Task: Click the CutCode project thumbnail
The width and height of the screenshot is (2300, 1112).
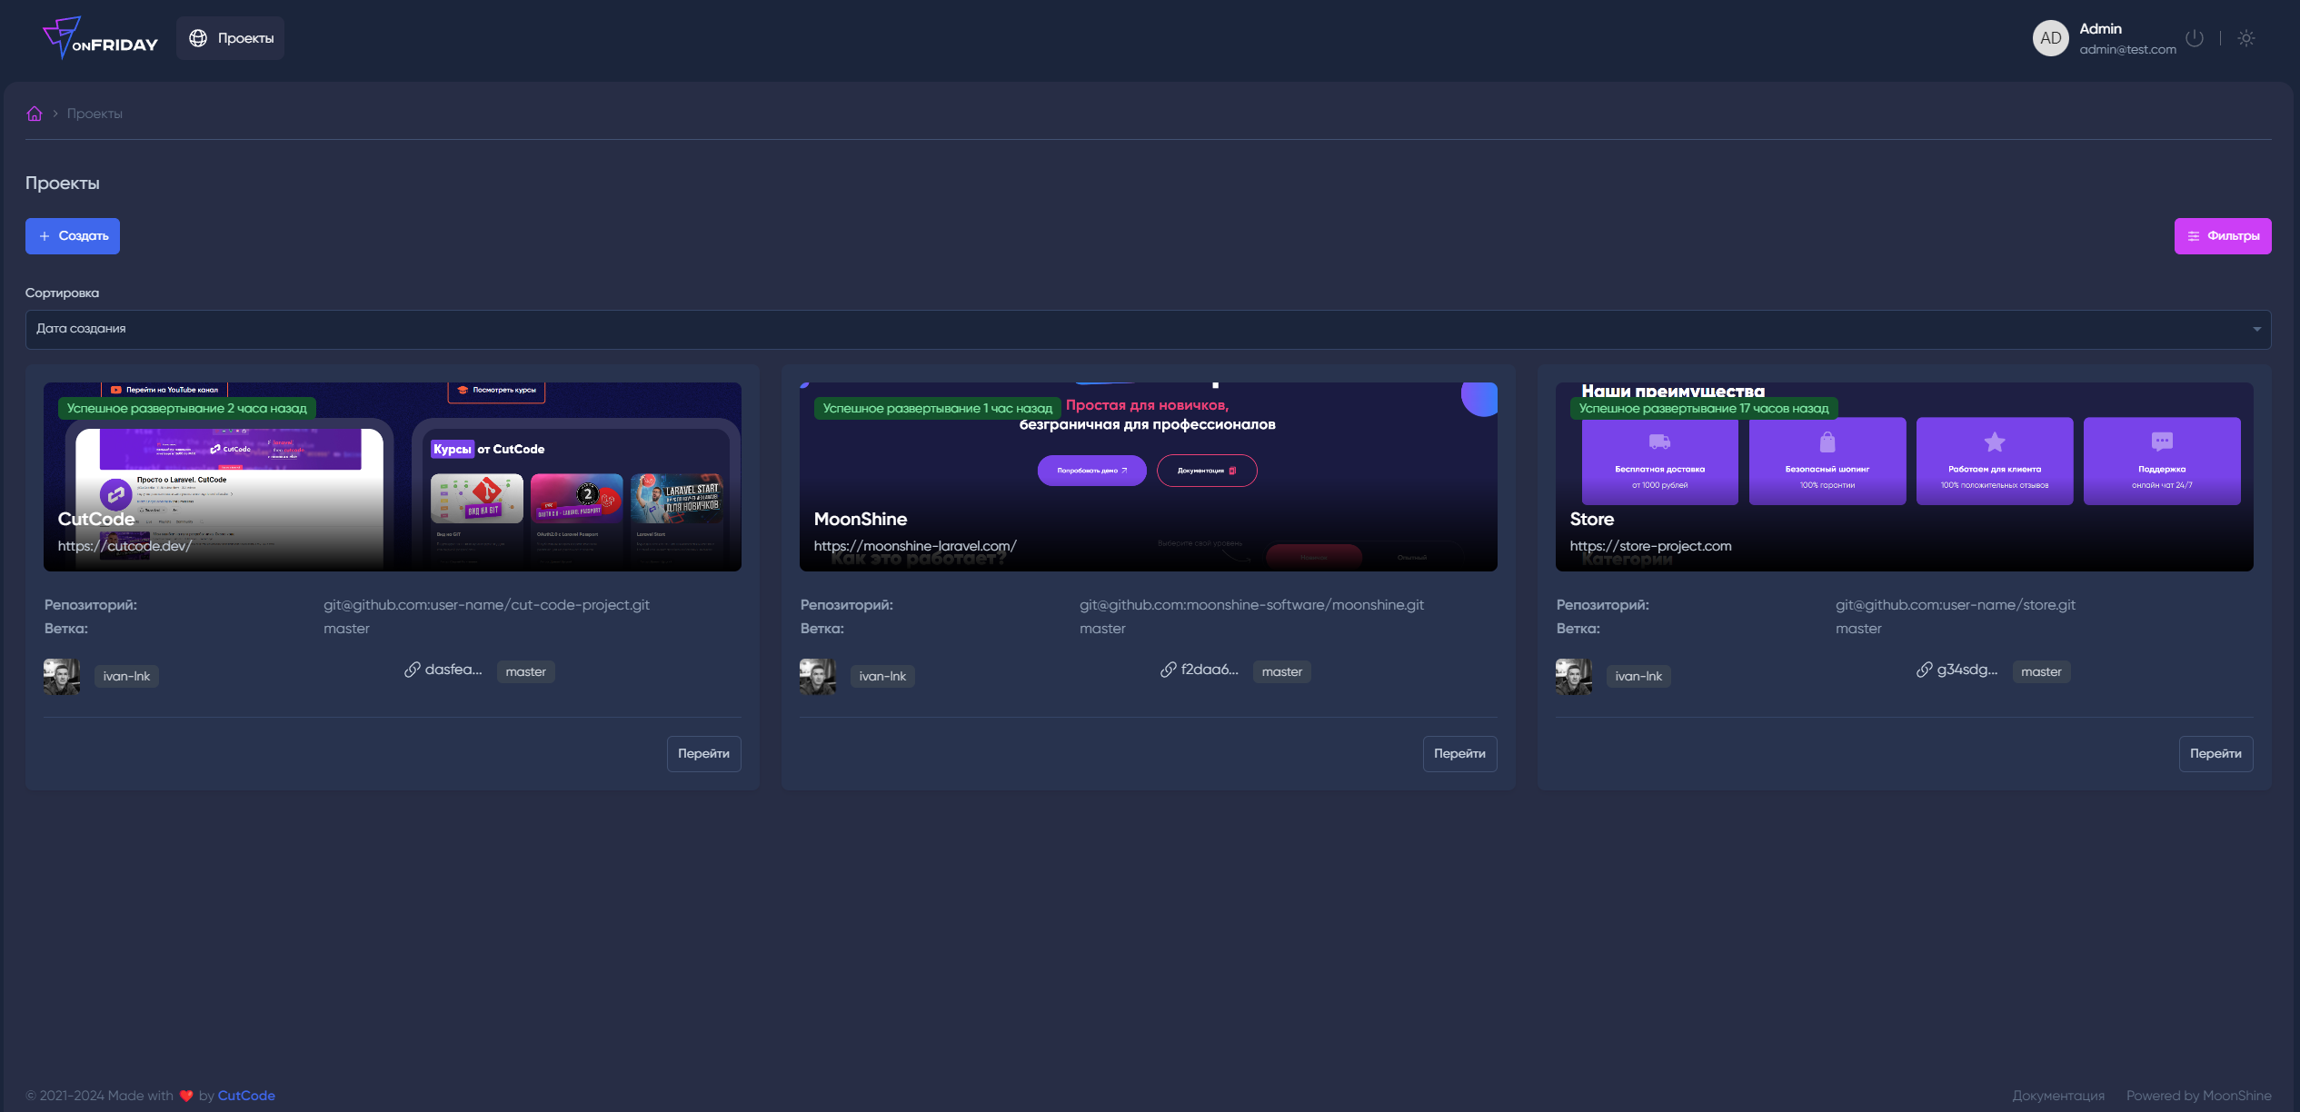Action: [392, 477]
